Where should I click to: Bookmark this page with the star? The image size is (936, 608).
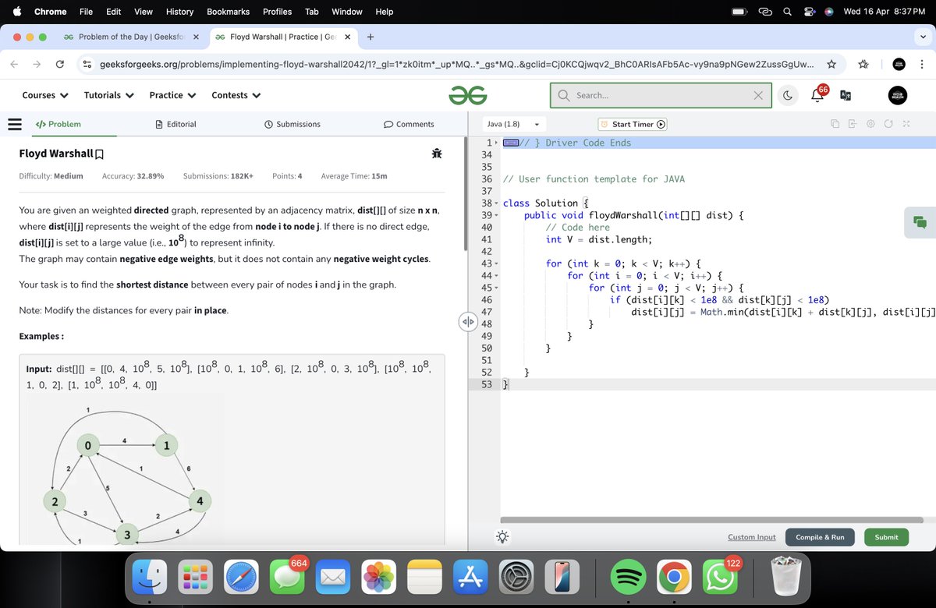pyautogui.click(x=831, y=65)
